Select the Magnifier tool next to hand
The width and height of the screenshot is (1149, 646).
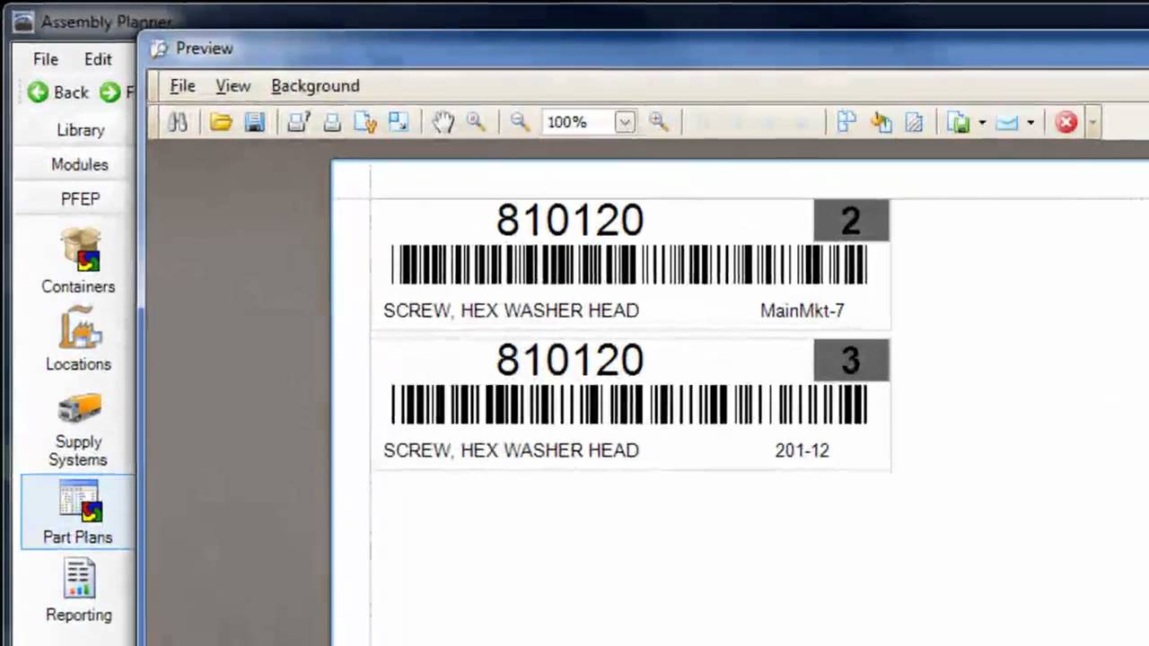[476, 122]
